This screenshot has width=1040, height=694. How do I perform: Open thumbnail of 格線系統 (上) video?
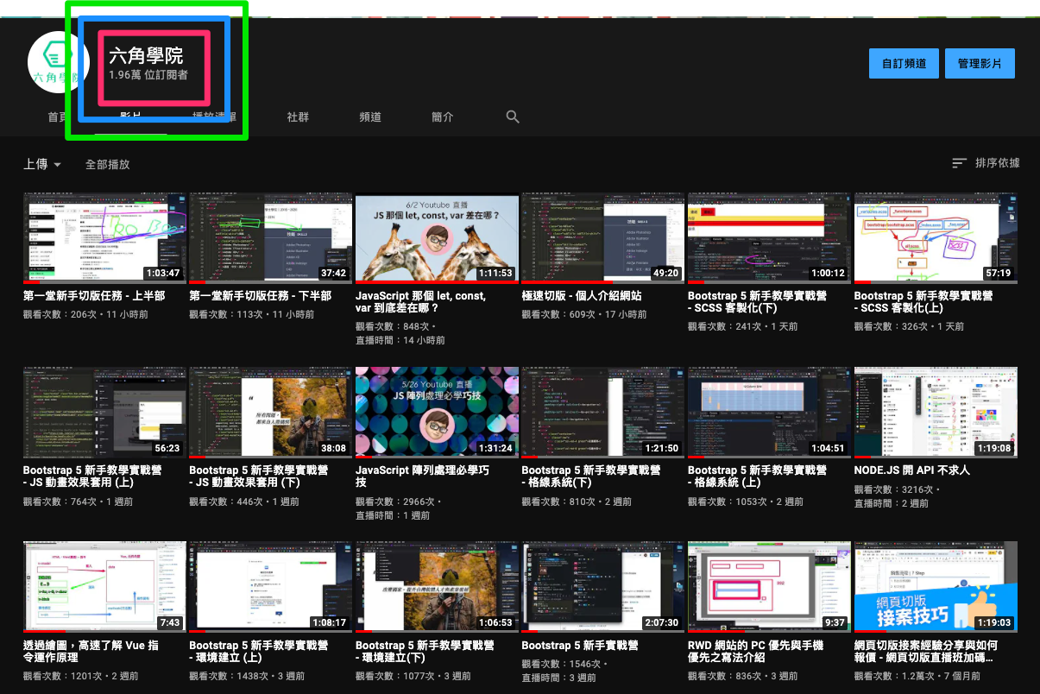pos(769,413)
